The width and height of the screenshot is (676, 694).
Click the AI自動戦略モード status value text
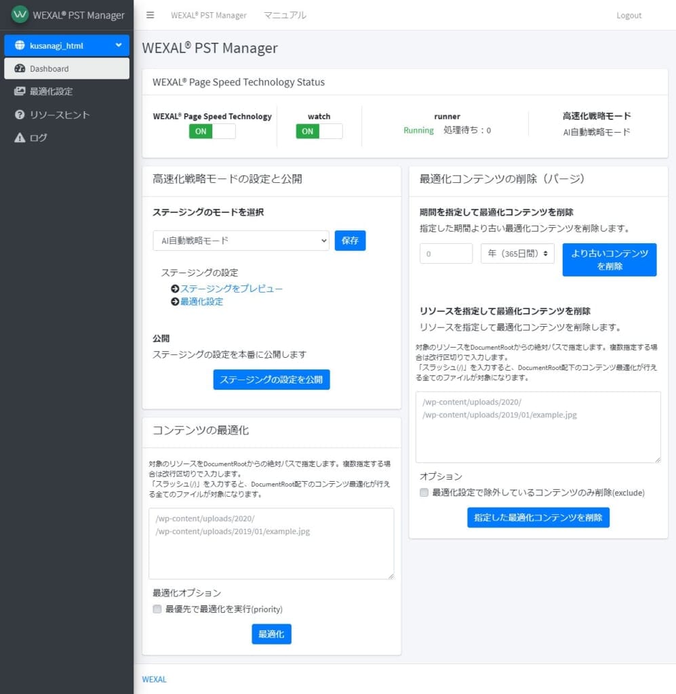coord(596,132)
